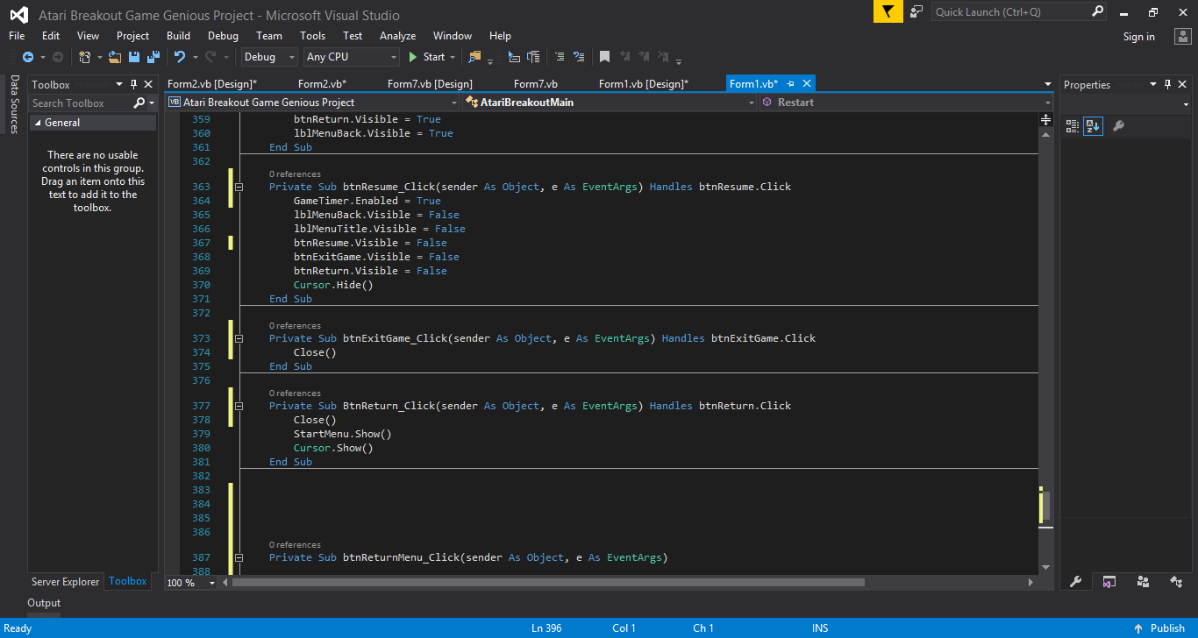This screenshot has height=638, width=1198.
Task: Click the Quick Launch search magnifier
Action: pyautogui.click(x=1097, y=11)
